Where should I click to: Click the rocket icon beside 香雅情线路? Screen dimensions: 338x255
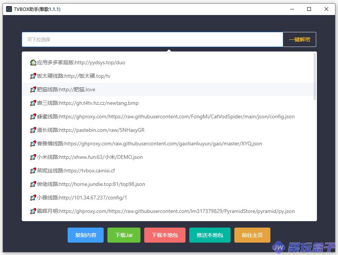[33, 143]
